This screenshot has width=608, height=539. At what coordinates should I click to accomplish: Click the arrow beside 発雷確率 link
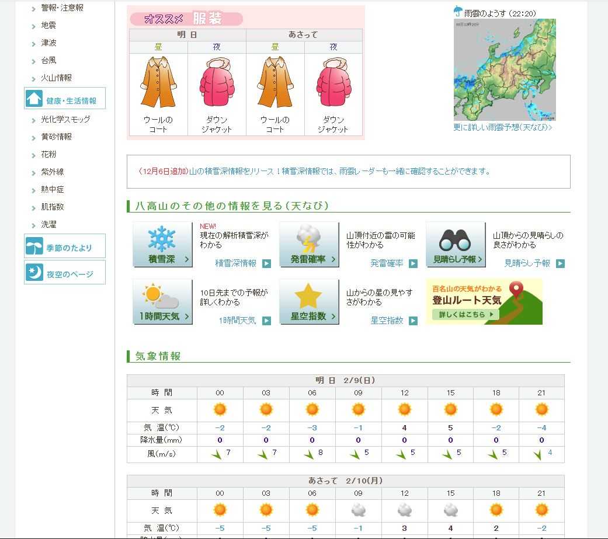pos(413,264)
